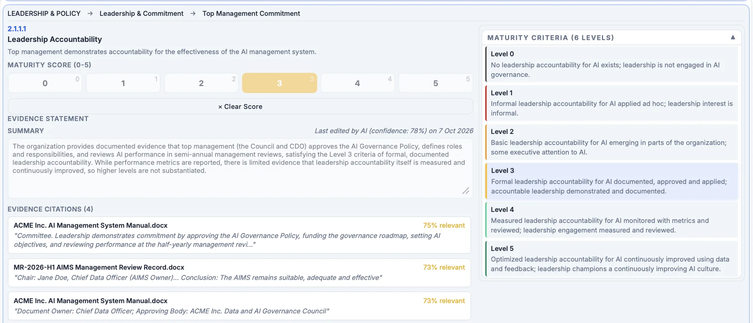Click the Evidence Citations (4) heading
The width and height of the screenshot is (753, 323).
click(x=50, y=209)
